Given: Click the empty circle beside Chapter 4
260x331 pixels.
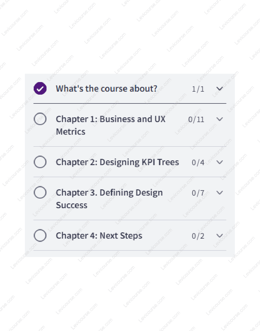Looking at the screenshot, I should click(x=40, y=236).
